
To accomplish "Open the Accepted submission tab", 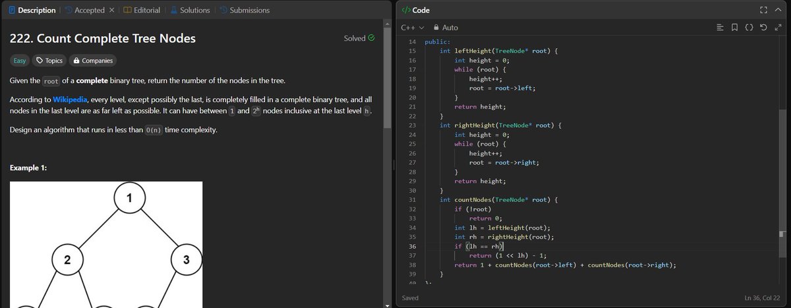I will pos(84,10).
